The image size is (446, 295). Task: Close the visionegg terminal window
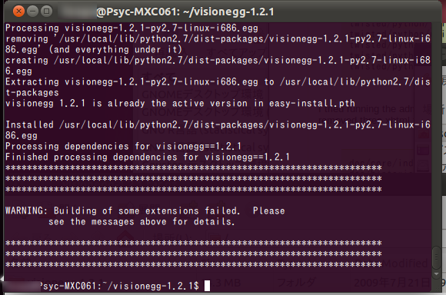point(18,12)
